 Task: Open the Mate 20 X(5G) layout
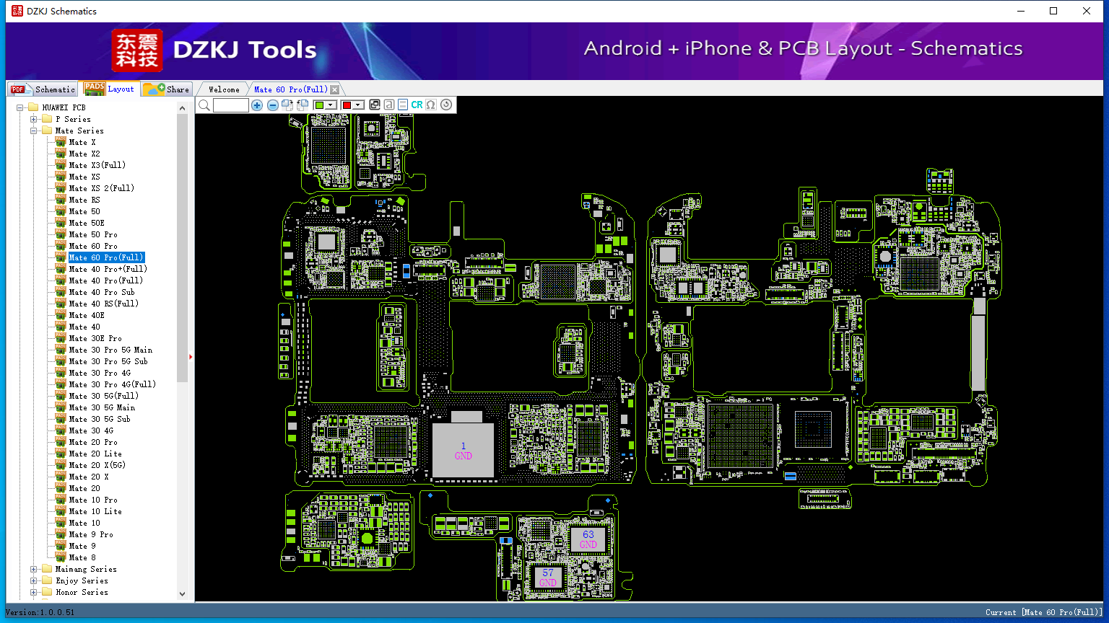97,465
